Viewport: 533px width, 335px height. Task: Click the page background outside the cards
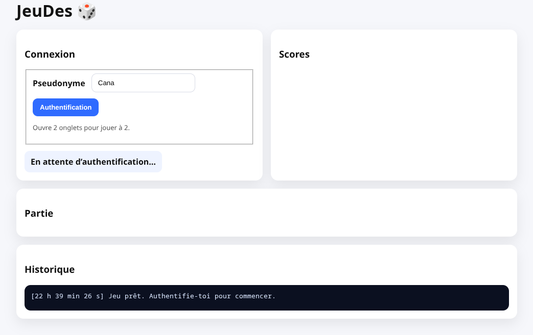(x=524, y=214)
